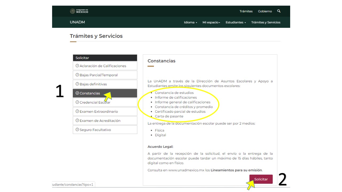This screenshot has height=192, width=342.
Task: Click 'Física' delivery option text
Action: 160,130
